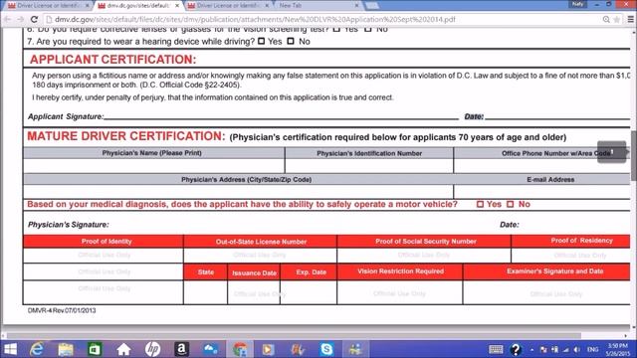Switch to the New Tab tab
The width and height of the screenshot is (637, 358).
point(318,6)
